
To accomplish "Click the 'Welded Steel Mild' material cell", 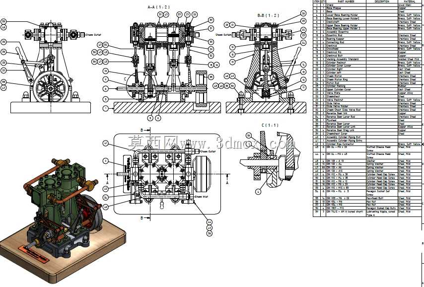I will (409, 59).
